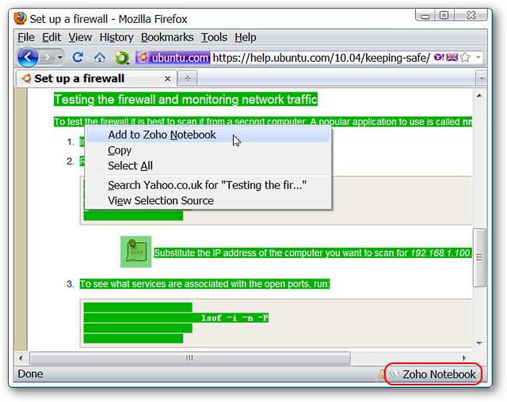Open the address bar history dropdown
The width and height of the screenshot is (507, 402).
pyautogui.click(x=478, y=58)
